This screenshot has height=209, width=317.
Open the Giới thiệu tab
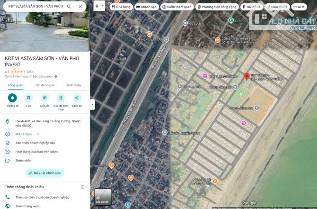73,85
